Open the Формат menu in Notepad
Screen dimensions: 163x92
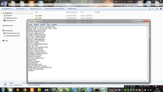click(43, 25)
